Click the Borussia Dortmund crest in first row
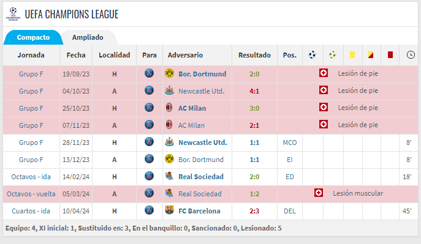 [169, 73]
